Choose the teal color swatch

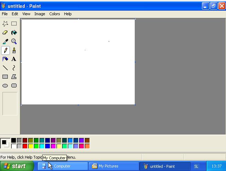click(x=42, y=140)
